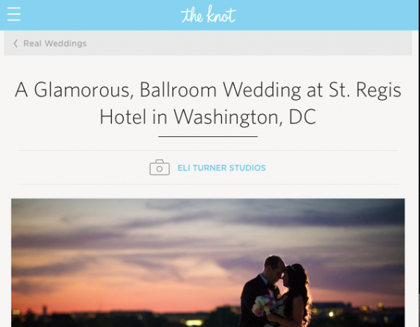Click the short underline below title
The image size is (420, 327).
click(x=208, y=136)
